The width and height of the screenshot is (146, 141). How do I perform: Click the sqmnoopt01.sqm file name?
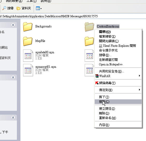click(x=46, y=67)
